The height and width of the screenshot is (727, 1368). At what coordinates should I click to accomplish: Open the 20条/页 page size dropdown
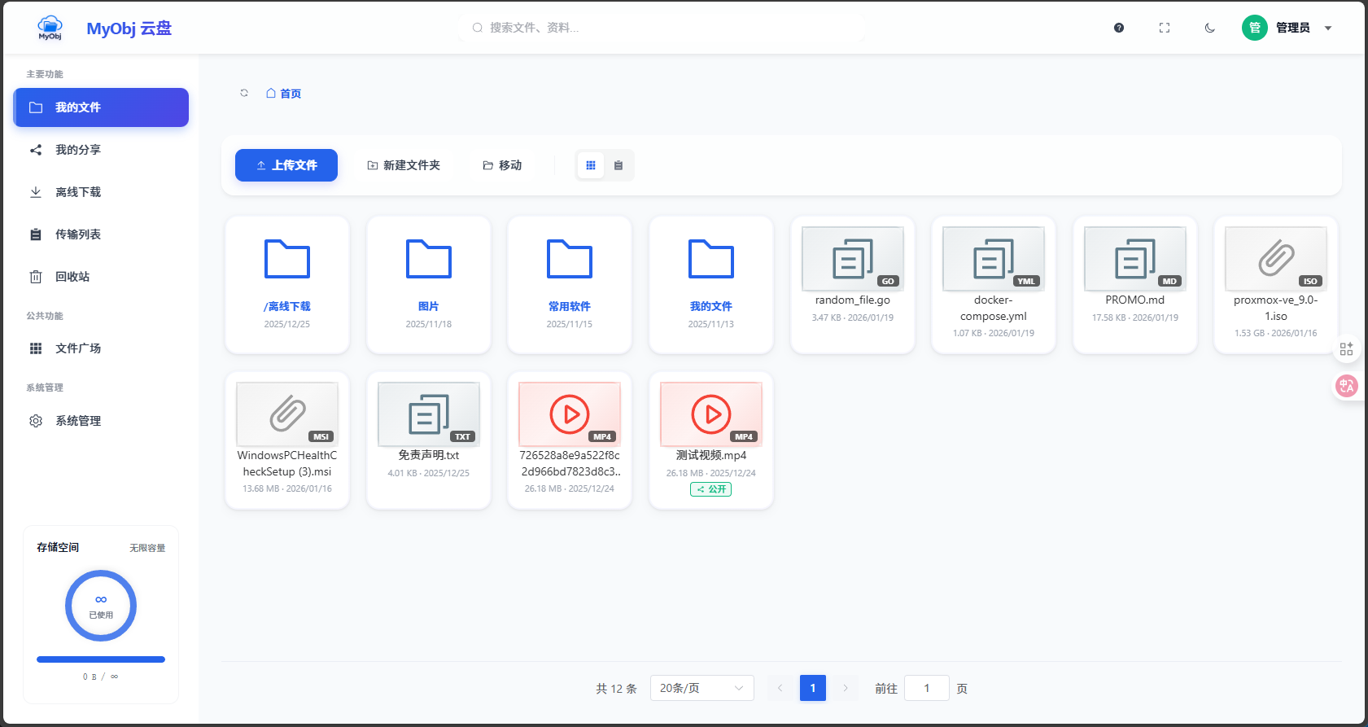click(x=701, y=688)
